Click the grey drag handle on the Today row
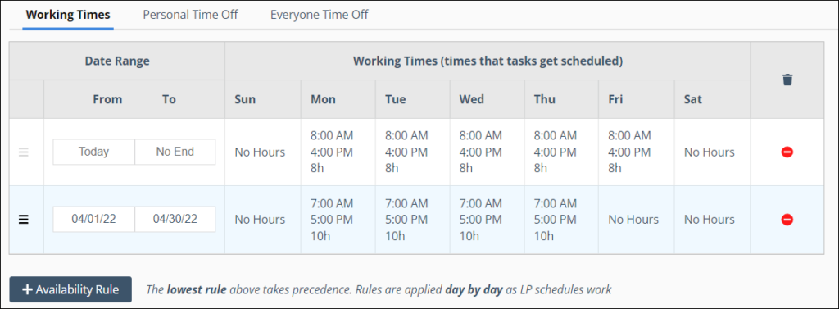839x309 pixels. pyautogui.click(x=24, y=152)
